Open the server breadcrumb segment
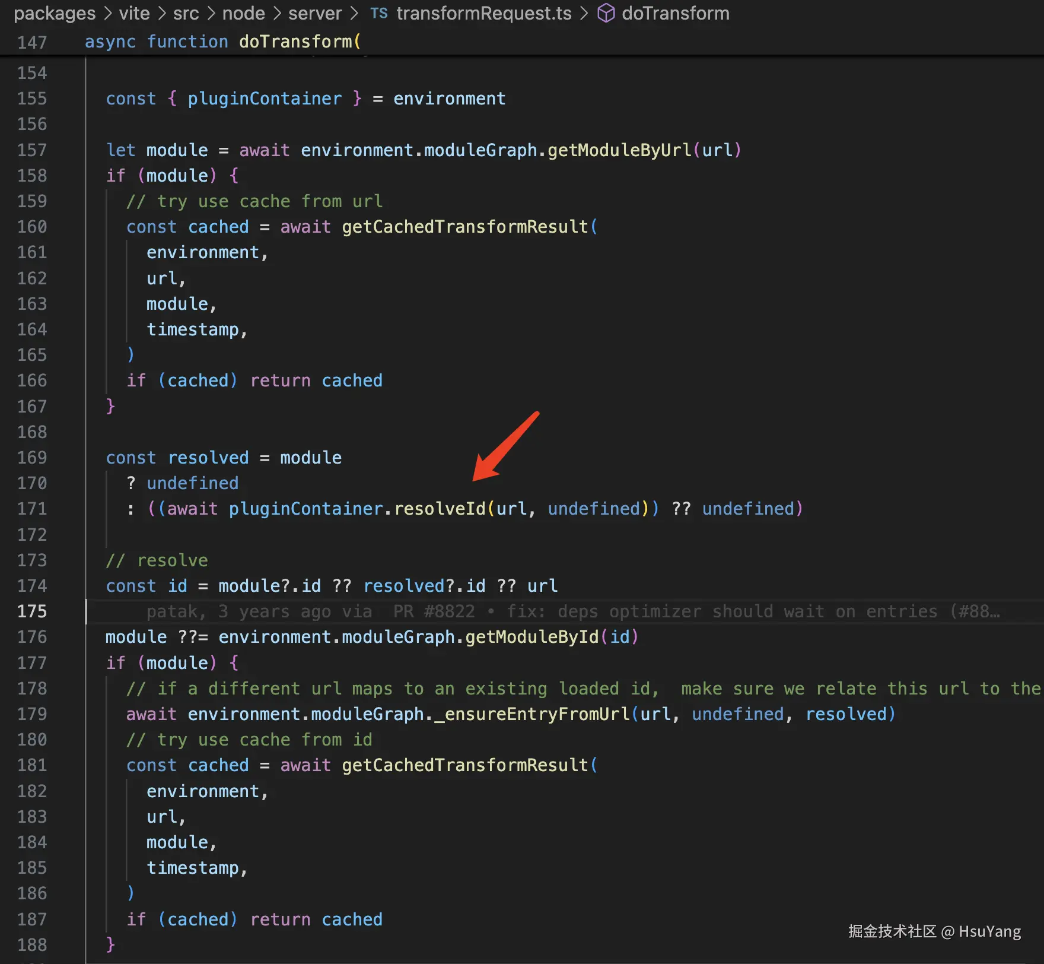1044x964 pixels. coord(315,13)
